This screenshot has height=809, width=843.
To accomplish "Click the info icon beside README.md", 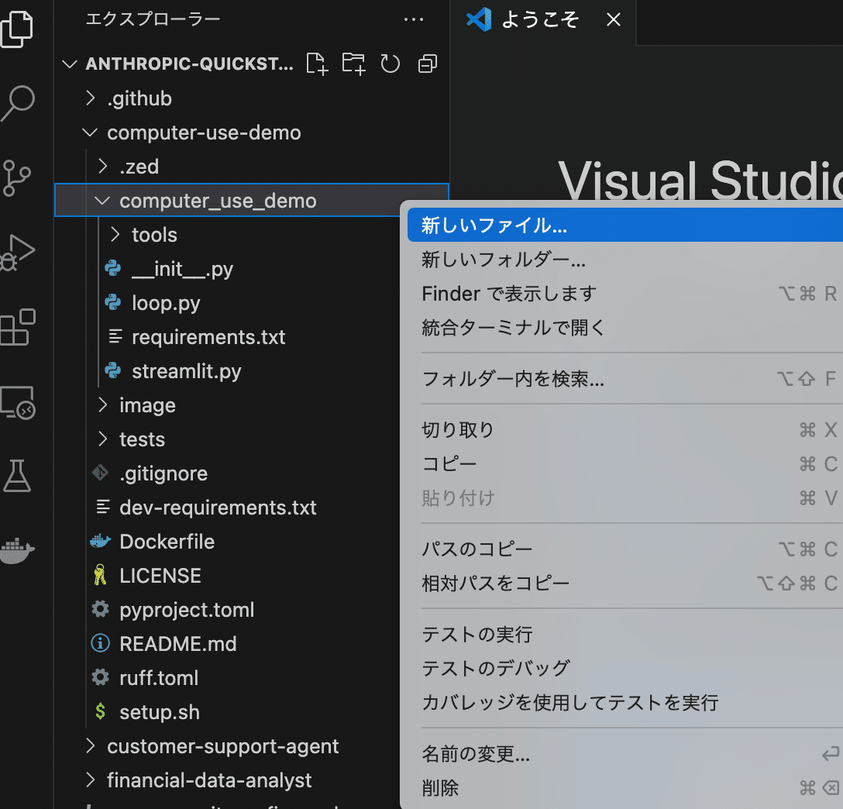I will [101, 643].
